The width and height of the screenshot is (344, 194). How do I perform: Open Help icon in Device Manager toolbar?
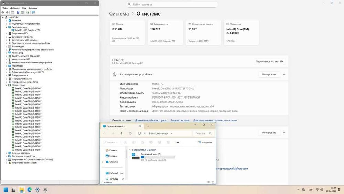(x=18, y=12)
